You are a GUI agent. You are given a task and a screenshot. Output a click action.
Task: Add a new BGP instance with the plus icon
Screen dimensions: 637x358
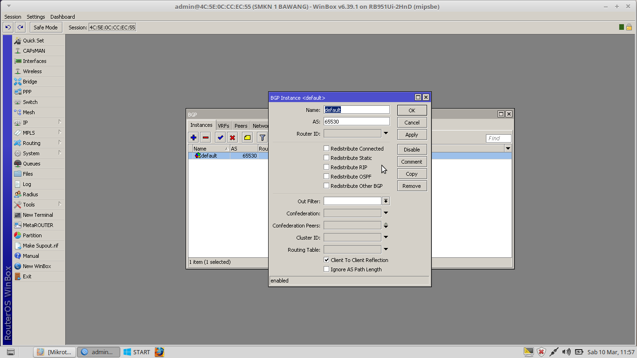tap(193, 137)
